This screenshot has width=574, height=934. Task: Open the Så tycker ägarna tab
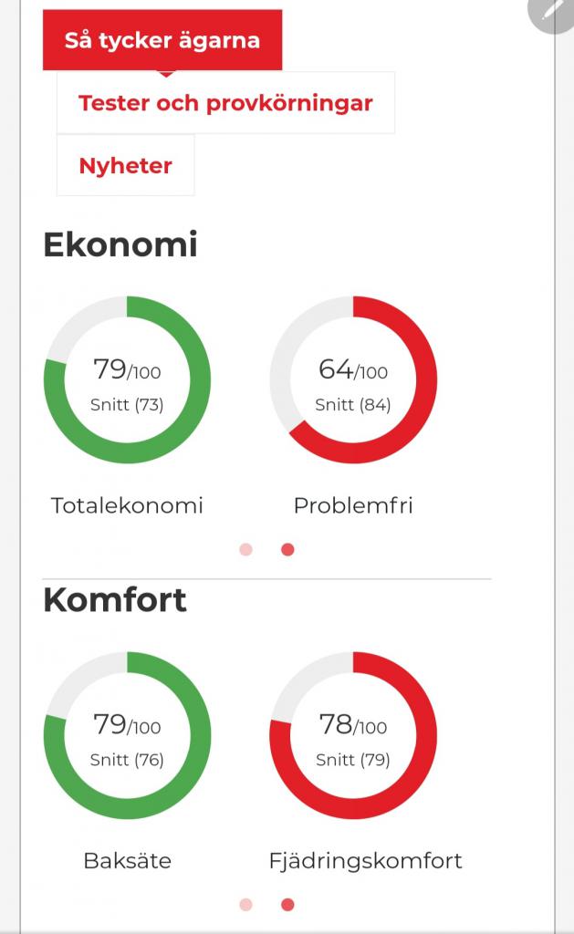162,40
